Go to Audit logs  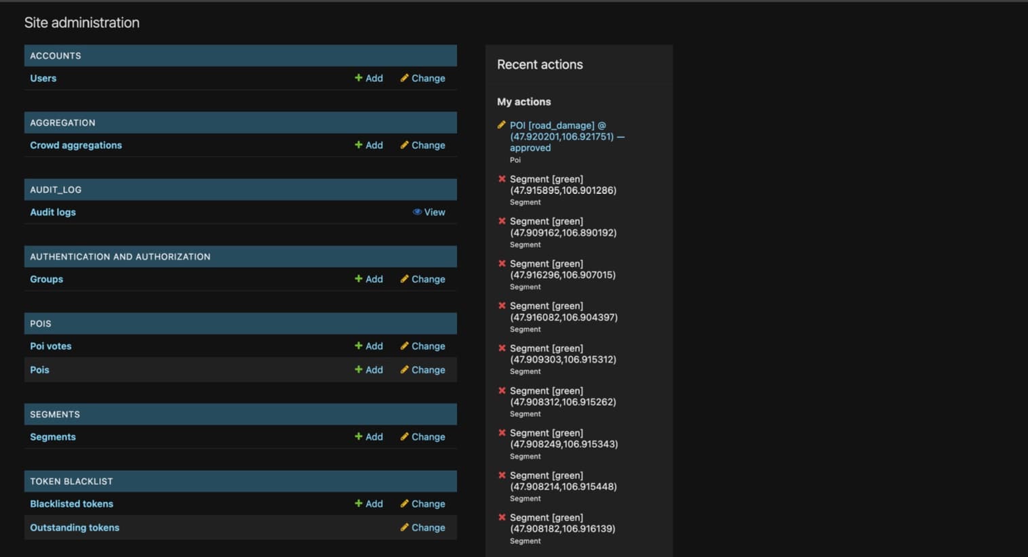click(53, 212)
